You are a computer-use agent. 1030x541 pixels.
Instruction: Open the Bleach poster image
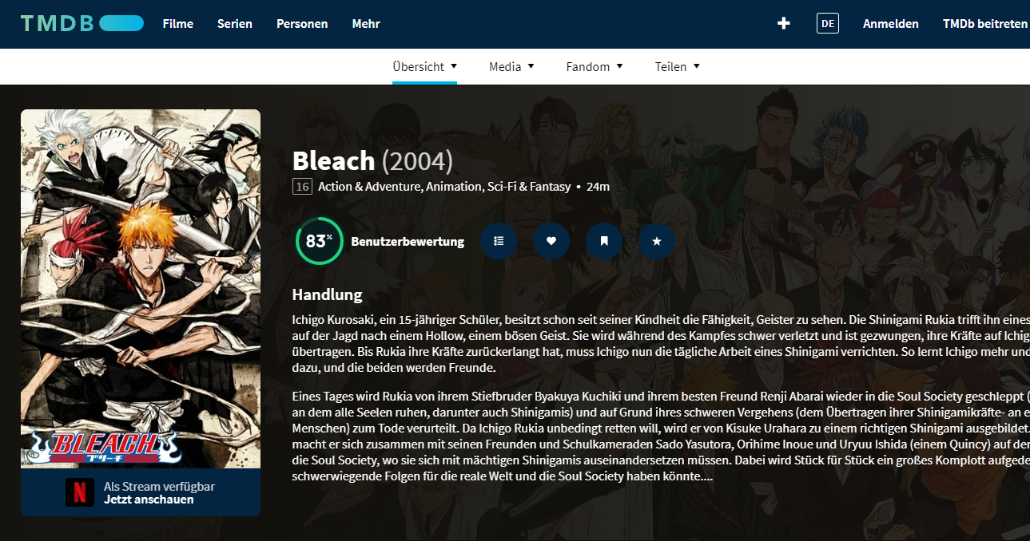click(x=141, y=289)
